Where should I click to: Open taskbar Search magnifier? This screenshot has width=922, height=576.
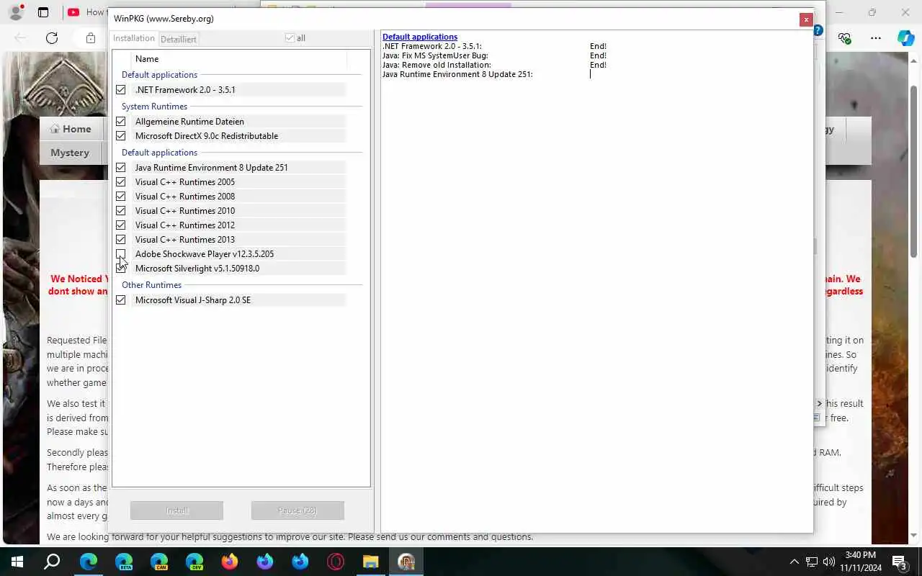tap(52, 562)
